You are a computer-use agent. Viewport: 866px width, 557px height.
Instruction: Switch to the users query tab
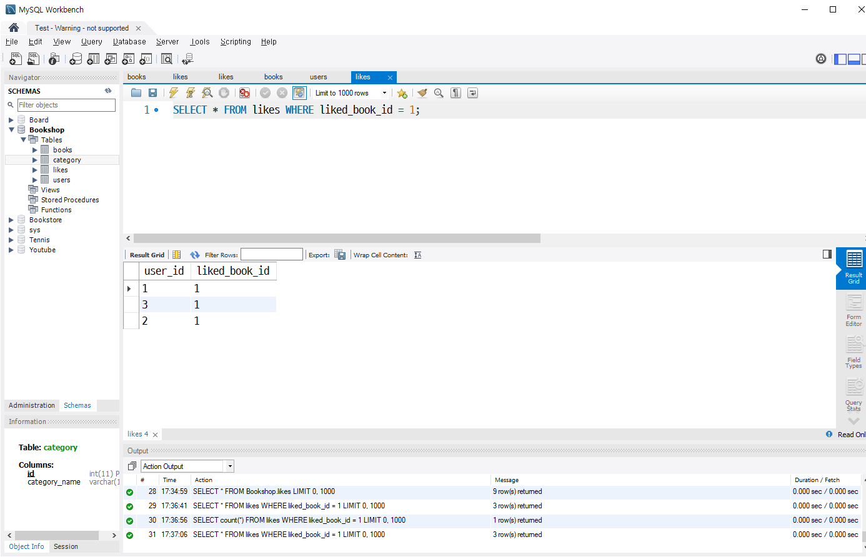tap(319, 77)
